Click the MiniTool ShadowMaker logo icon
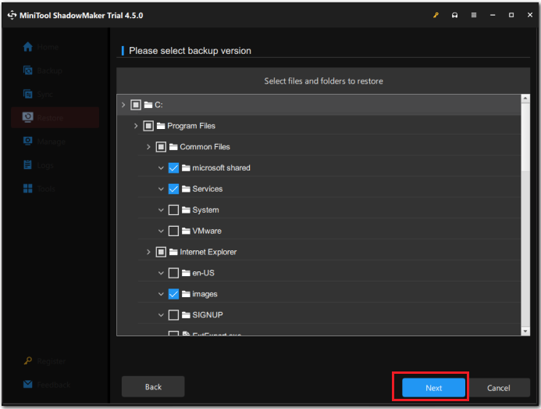This screenshot has width=541, height=409. (x=12, y=15)
